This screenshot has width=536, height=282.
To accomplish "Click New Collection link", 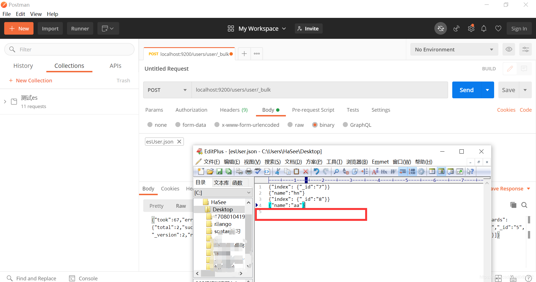I will tap(30, 80).
